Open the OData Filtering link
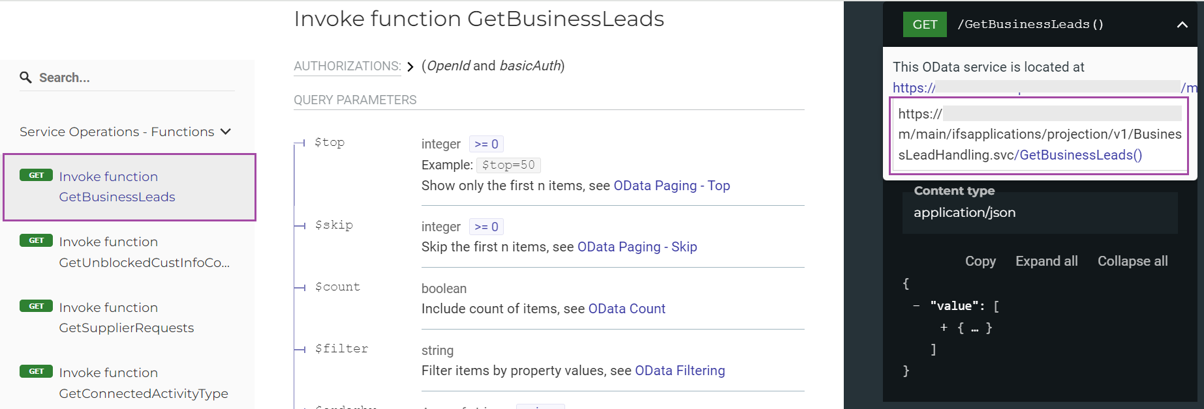1204x409 pixels. click(x=679, y=371)
